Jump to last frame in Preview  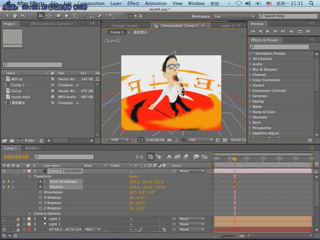coord(283,31)
